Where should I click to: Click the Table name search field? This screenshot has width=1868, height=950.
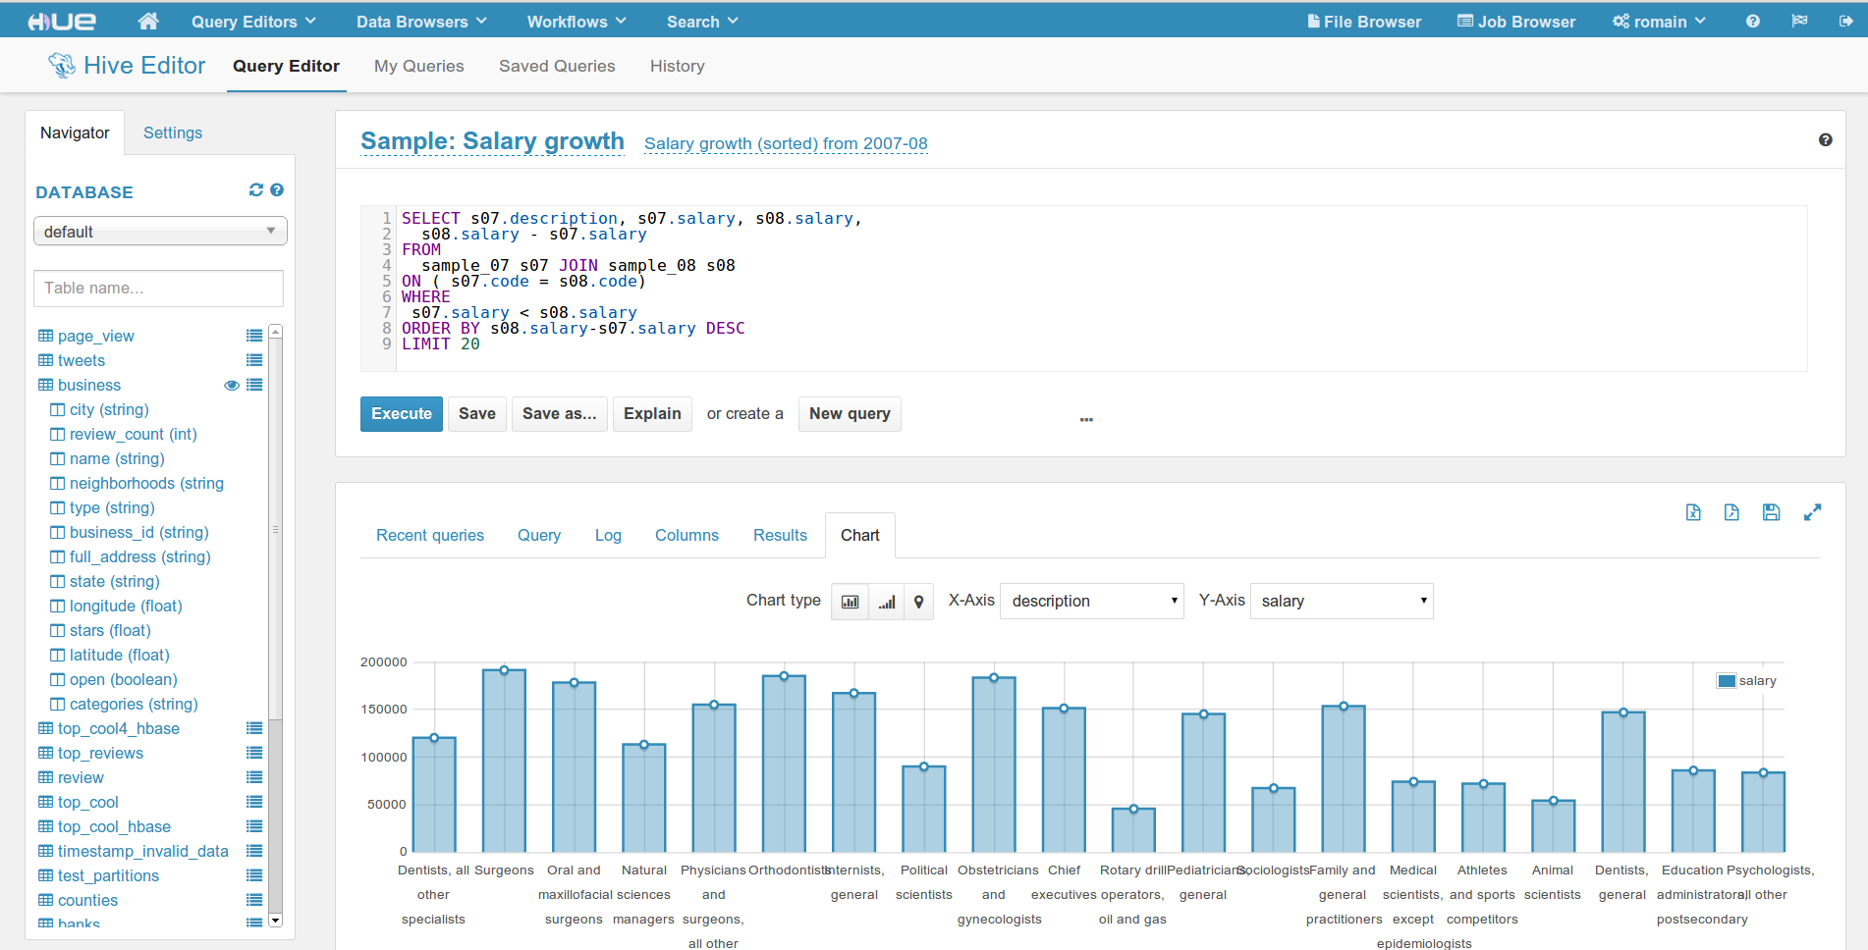tap(159, 289)
